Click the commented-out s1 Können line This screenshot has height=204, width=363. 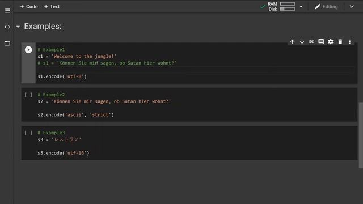(107, 63)
